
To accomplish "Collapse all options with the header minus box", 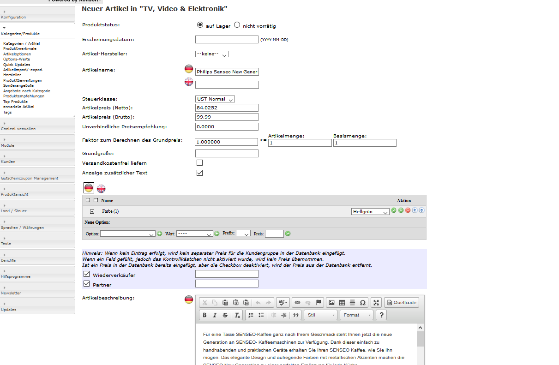I will click(x=96, y=200).
